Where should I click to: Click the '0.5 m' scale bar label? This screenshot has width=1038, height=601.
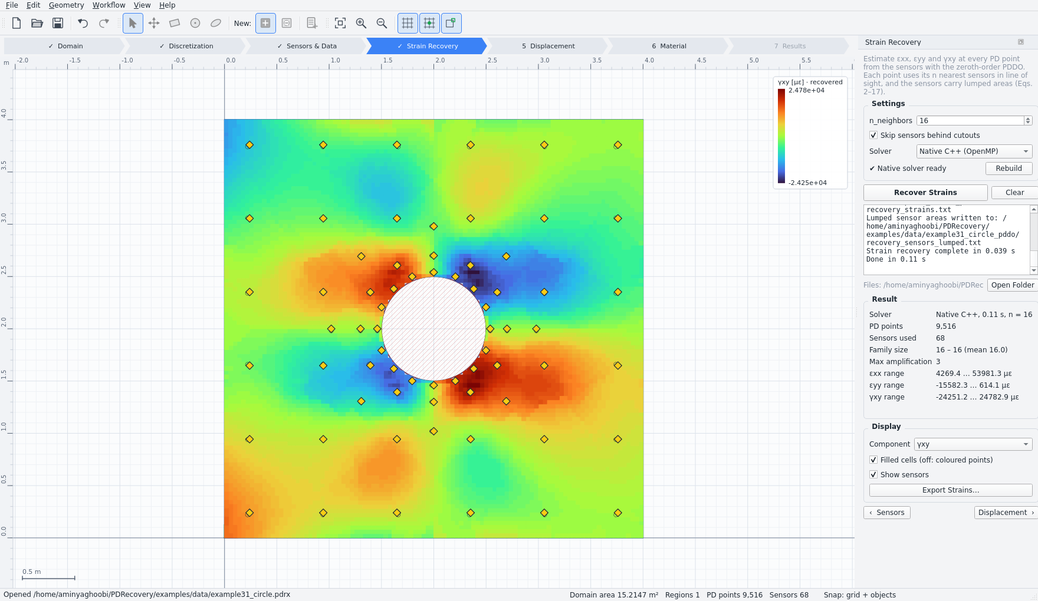pyautogui.click(x=32, y=572)
